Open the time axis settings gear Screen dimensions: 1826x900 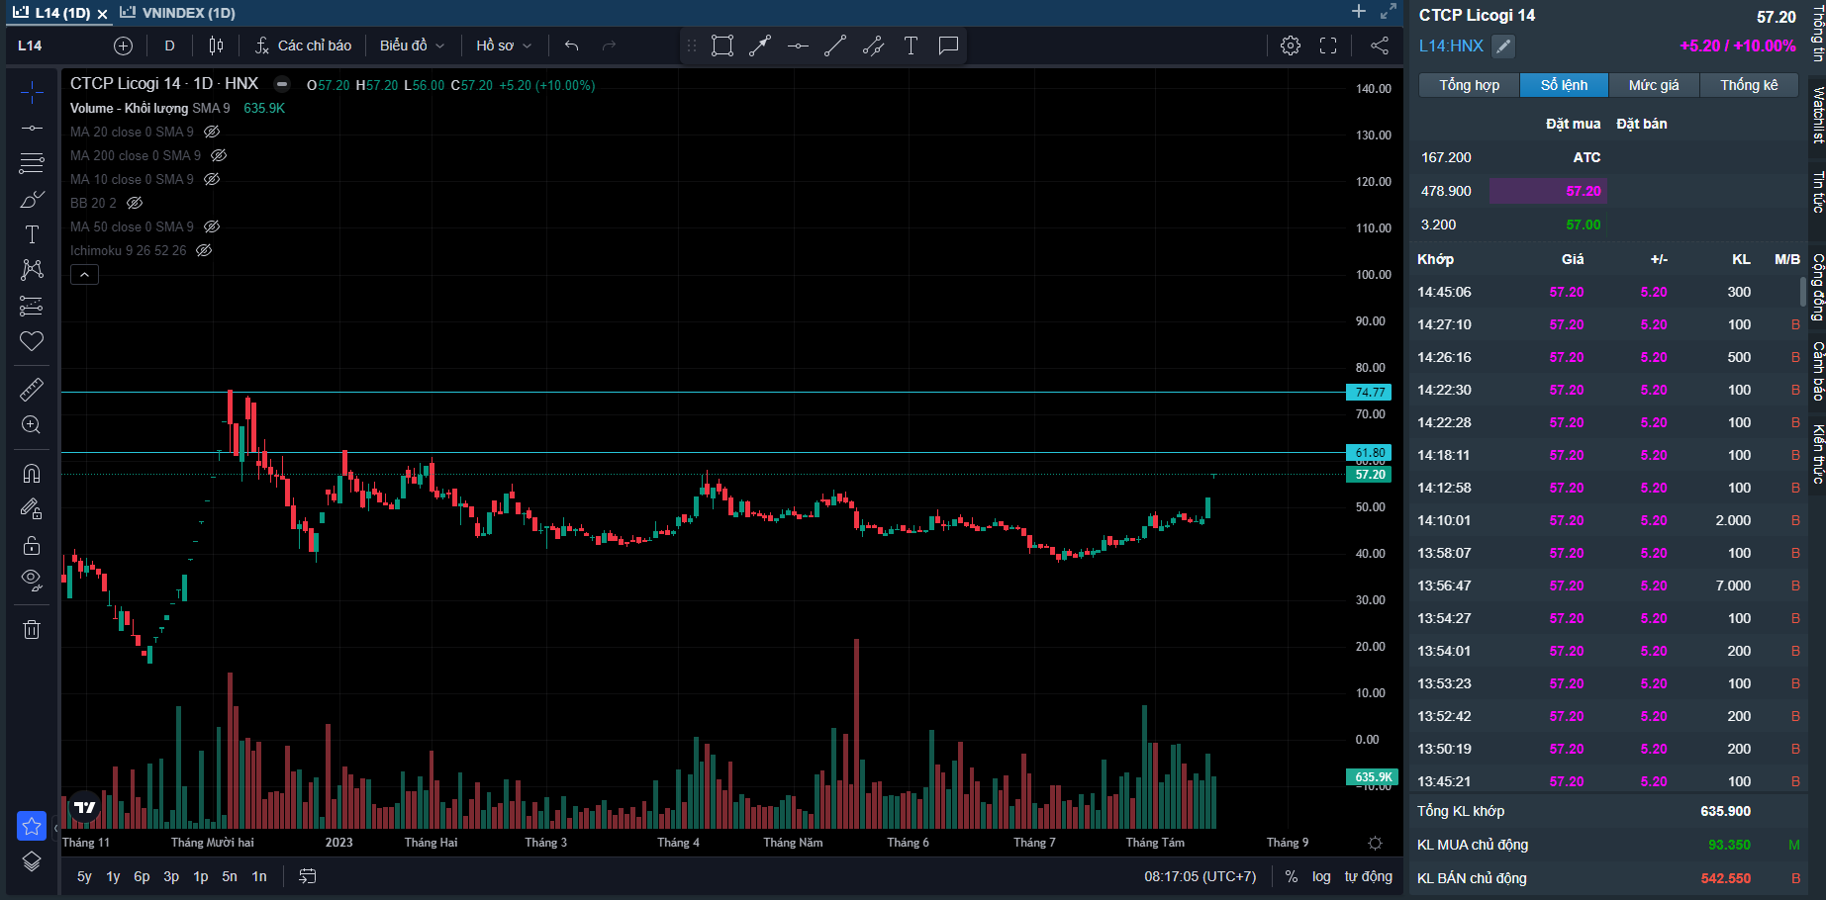click(1375, 843)
